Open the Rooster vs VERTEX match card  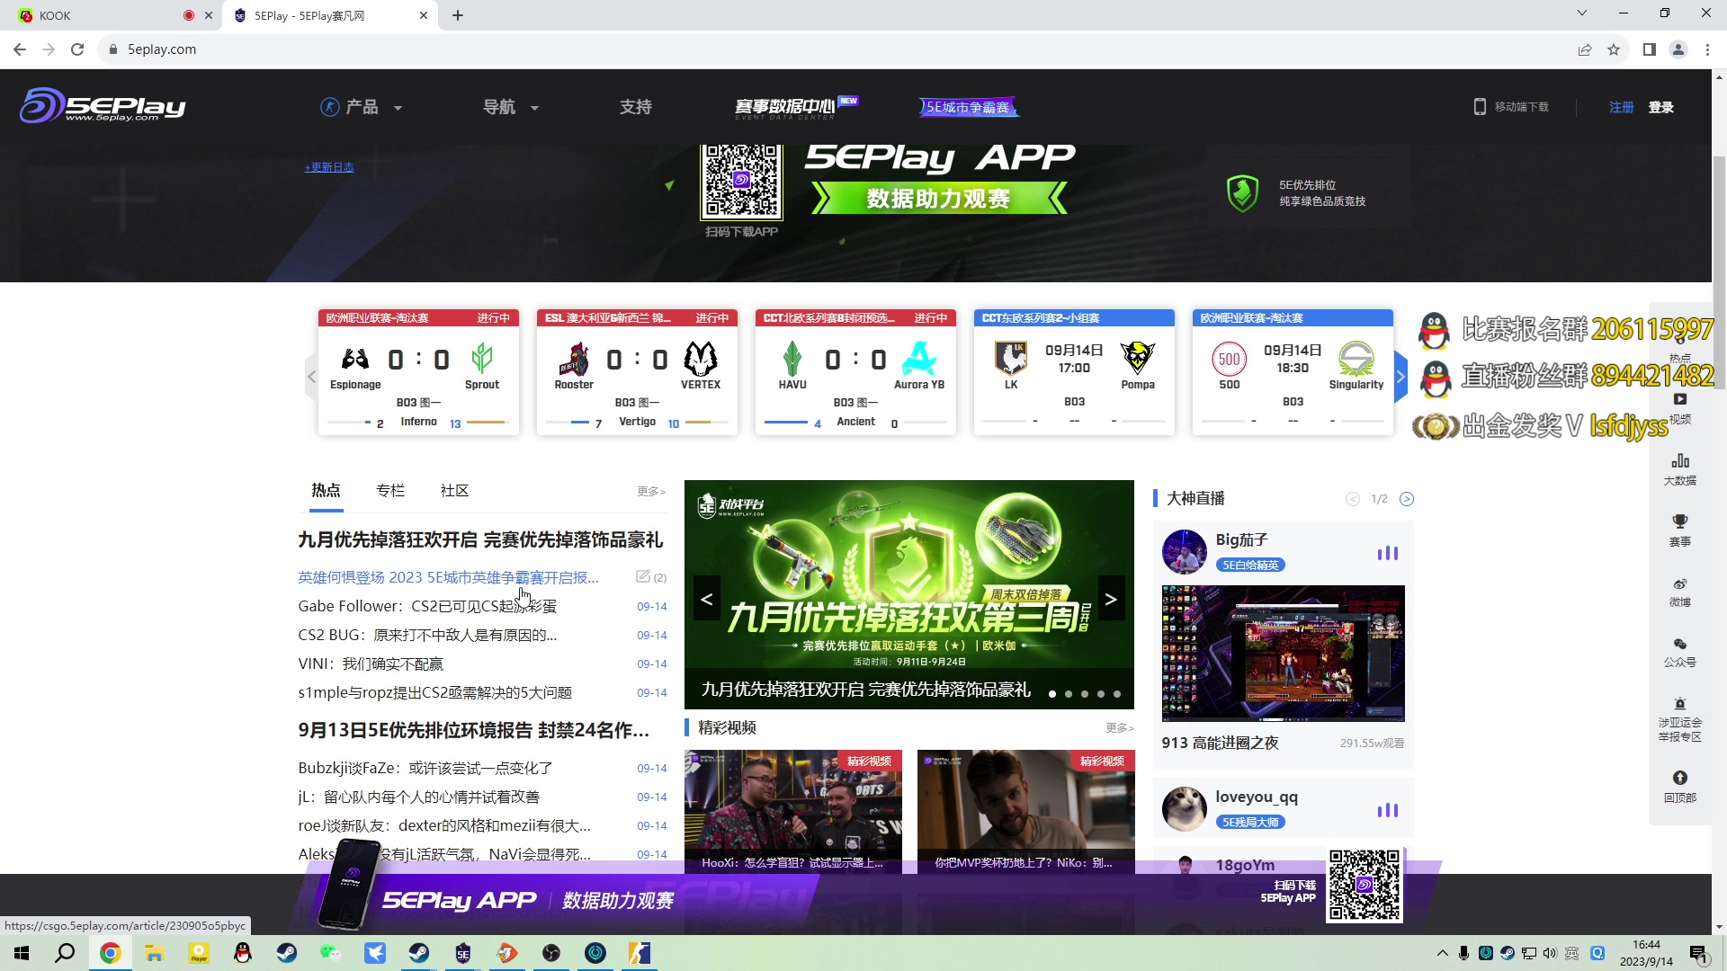tap(637, 372)
